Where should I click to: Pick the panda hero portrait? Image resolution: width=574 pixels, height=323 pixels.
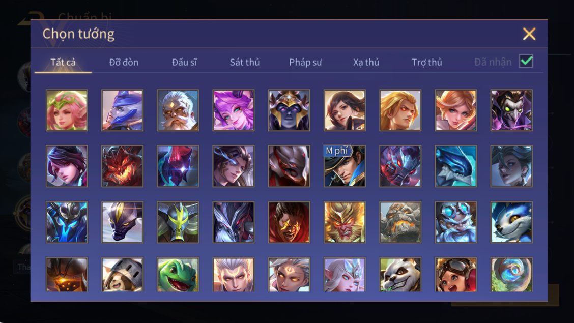tap(400, 274)
